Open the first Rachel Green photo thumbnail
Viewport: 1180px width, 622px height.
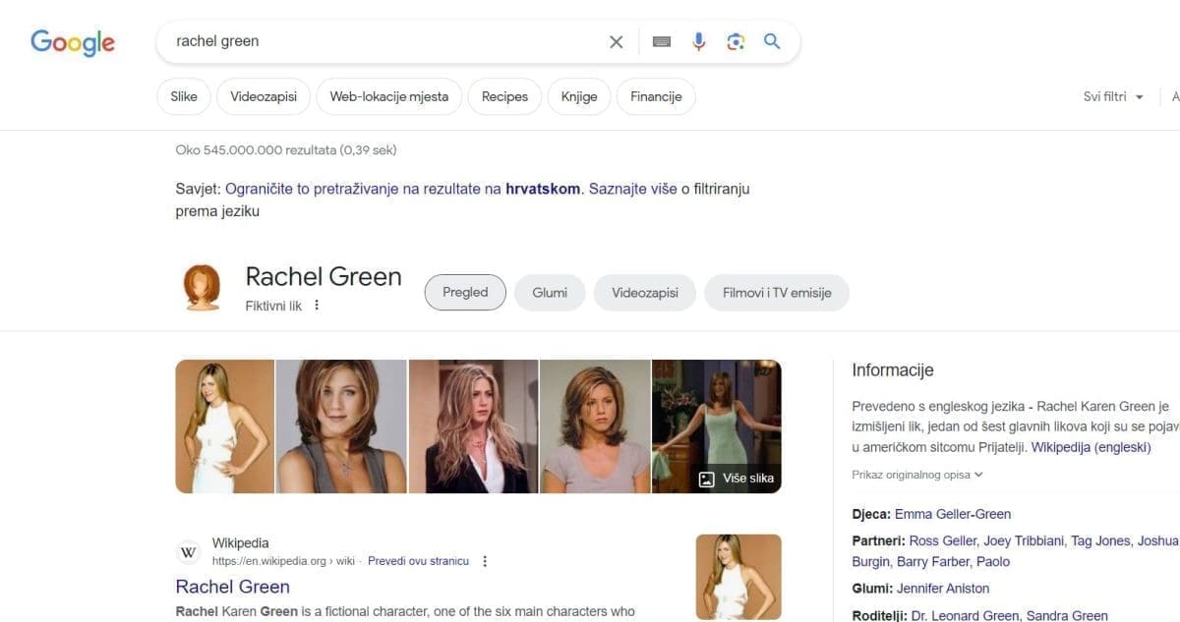pyautogui.click(x=224, y=425)
